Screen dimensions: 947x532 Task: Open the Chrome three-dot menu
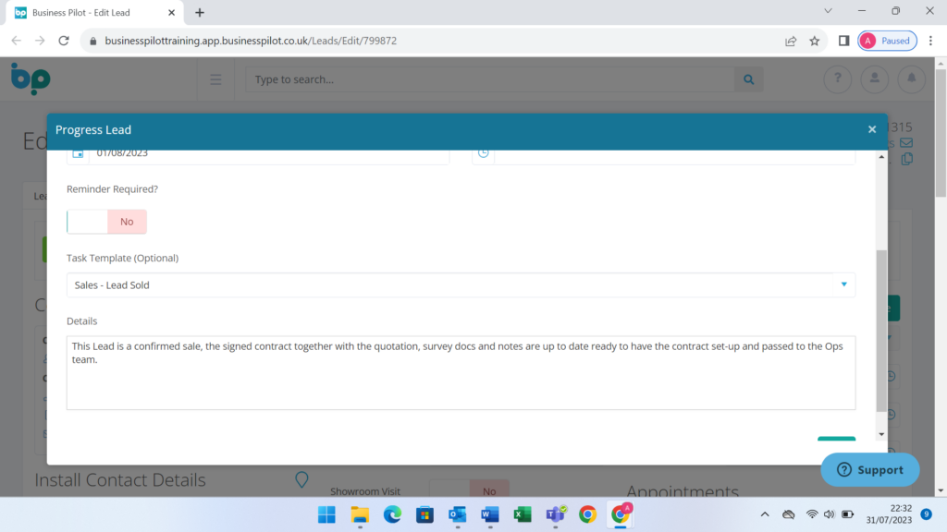(x=930, y=41)
